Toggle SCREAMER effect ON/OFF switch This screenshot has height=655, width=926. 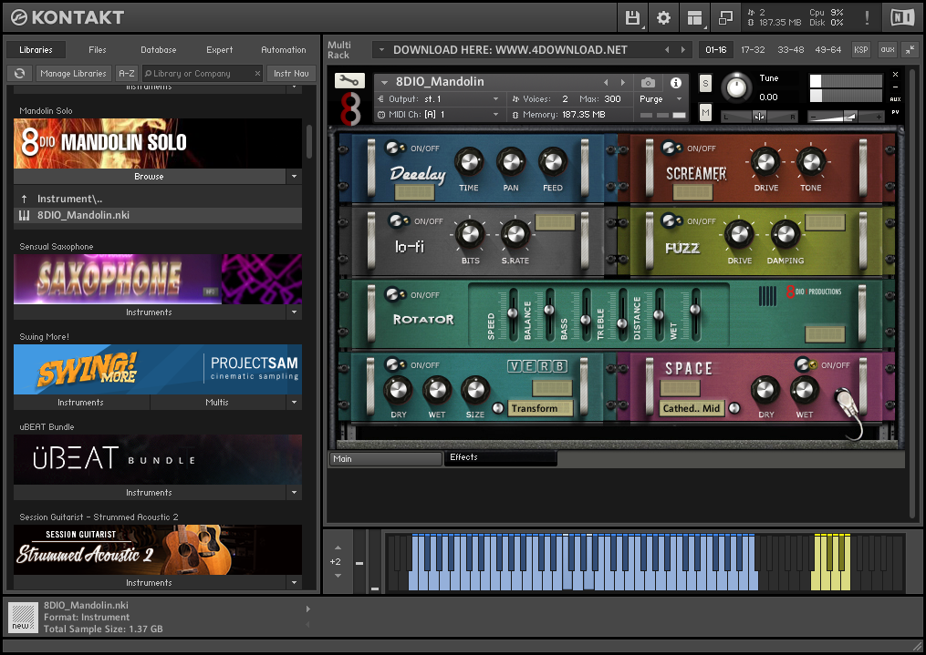point(672,148)
